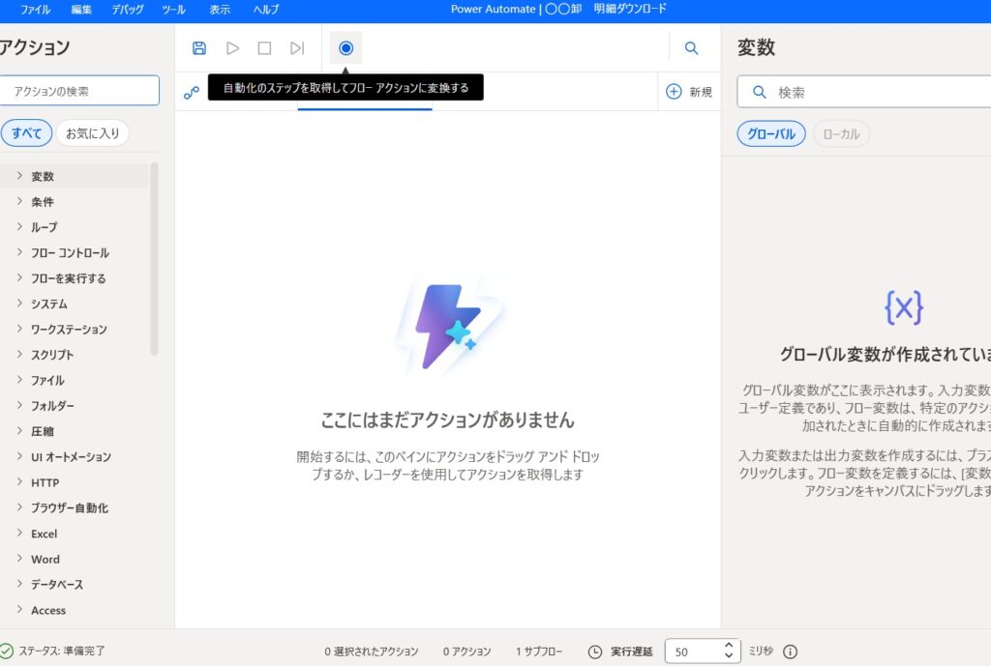Click the Stop flow square icon

tap(264, 48)
